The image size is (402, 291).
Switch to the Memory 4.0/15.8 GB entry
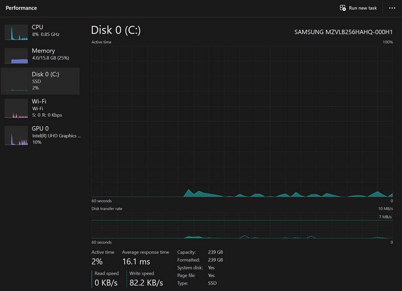pos(50,54)
